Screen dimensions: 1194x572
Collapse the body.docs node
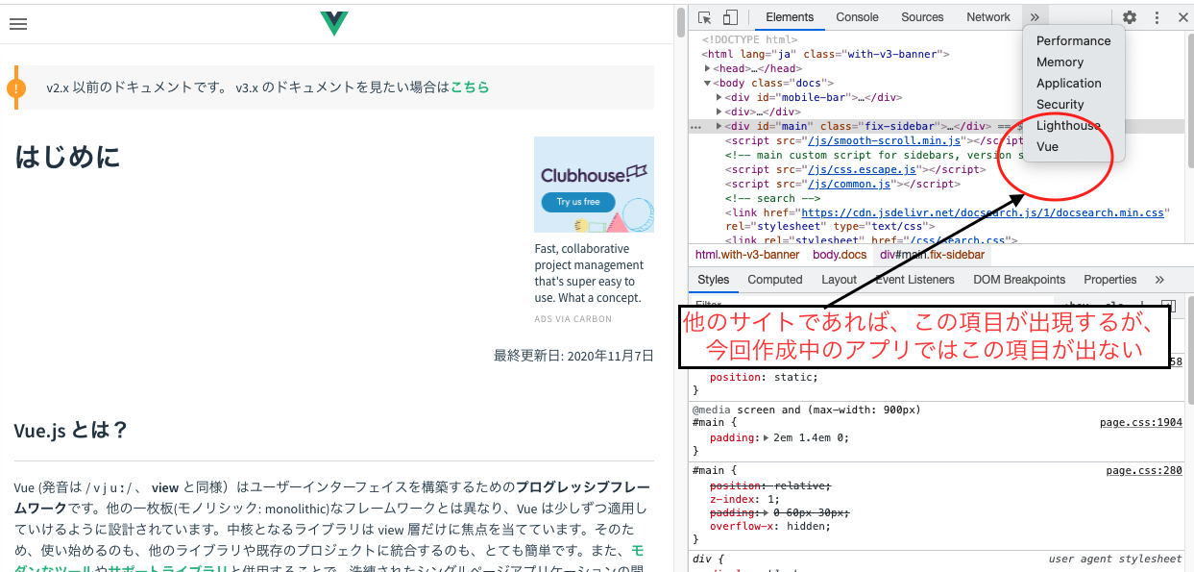(x=708, y=83)
